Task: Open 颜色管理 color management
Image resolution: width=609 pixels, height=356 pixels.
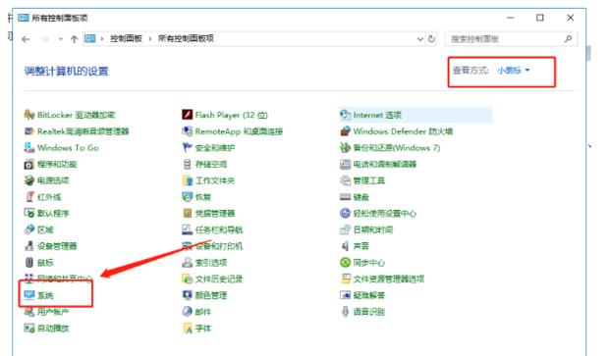Action: pyautogui.click(x=204, y=295)
